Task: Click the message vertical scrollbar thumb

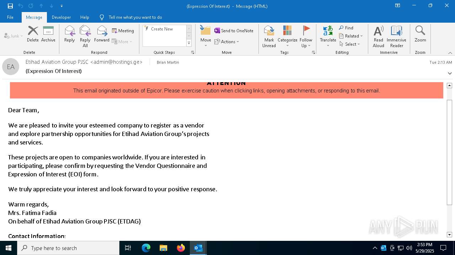Action: tap(449, 152)
